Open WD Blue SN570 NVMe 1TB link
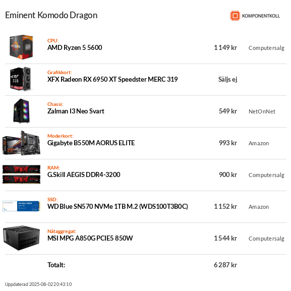The height and width of the screenshot is (291, 291). point(118,206)
